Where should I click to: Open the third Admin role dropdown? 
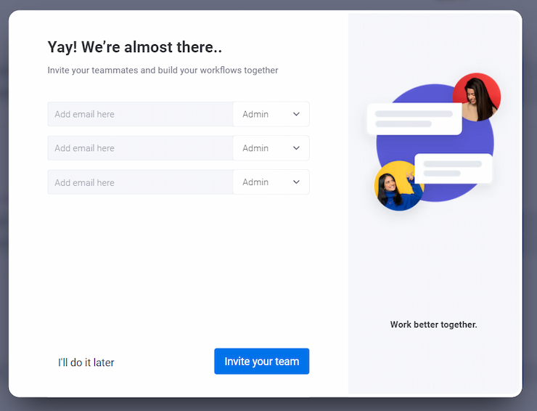tap(271, 182)
